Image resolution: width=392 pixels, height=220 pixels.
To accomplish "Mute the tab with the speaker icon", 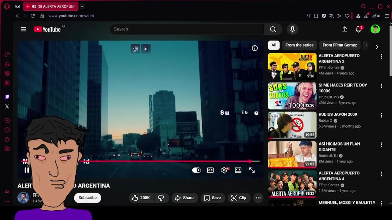I will tap(34, 6).
